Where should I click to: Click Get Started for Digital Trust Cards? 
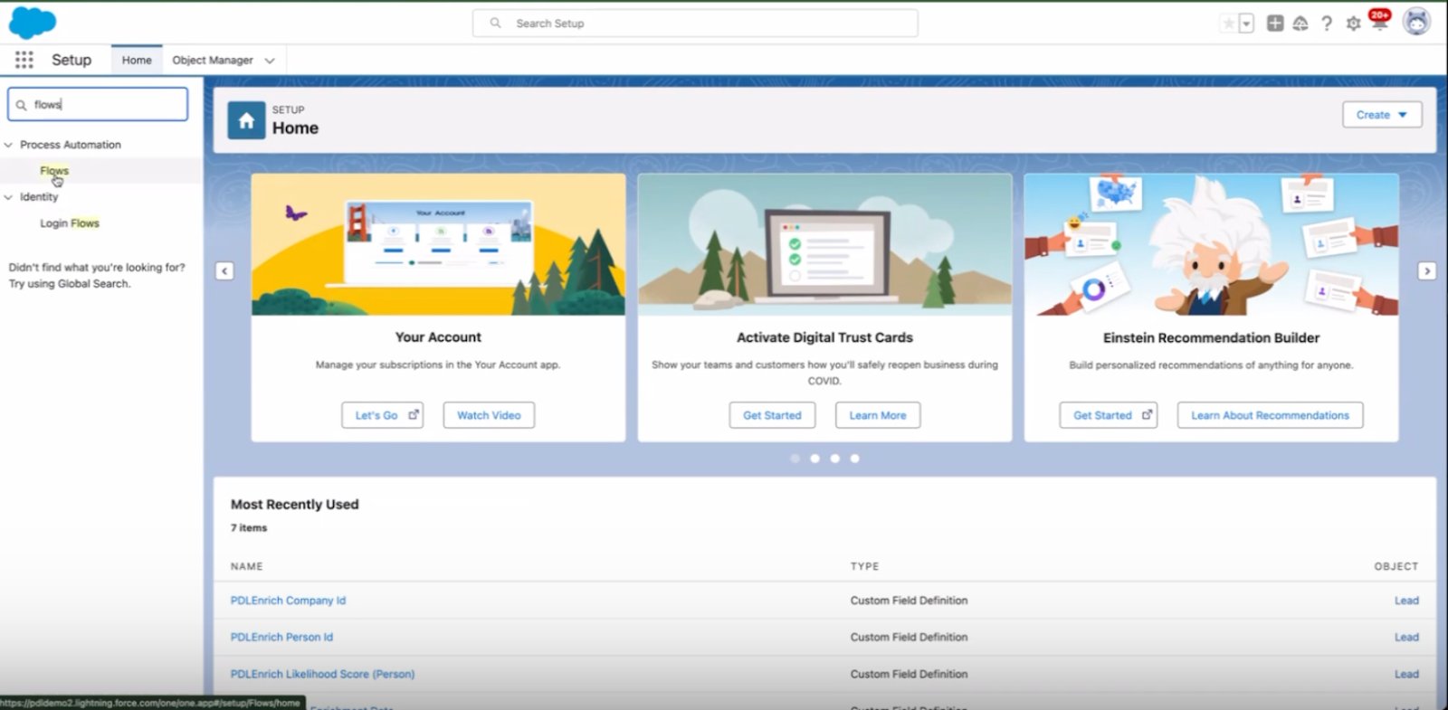772,415
